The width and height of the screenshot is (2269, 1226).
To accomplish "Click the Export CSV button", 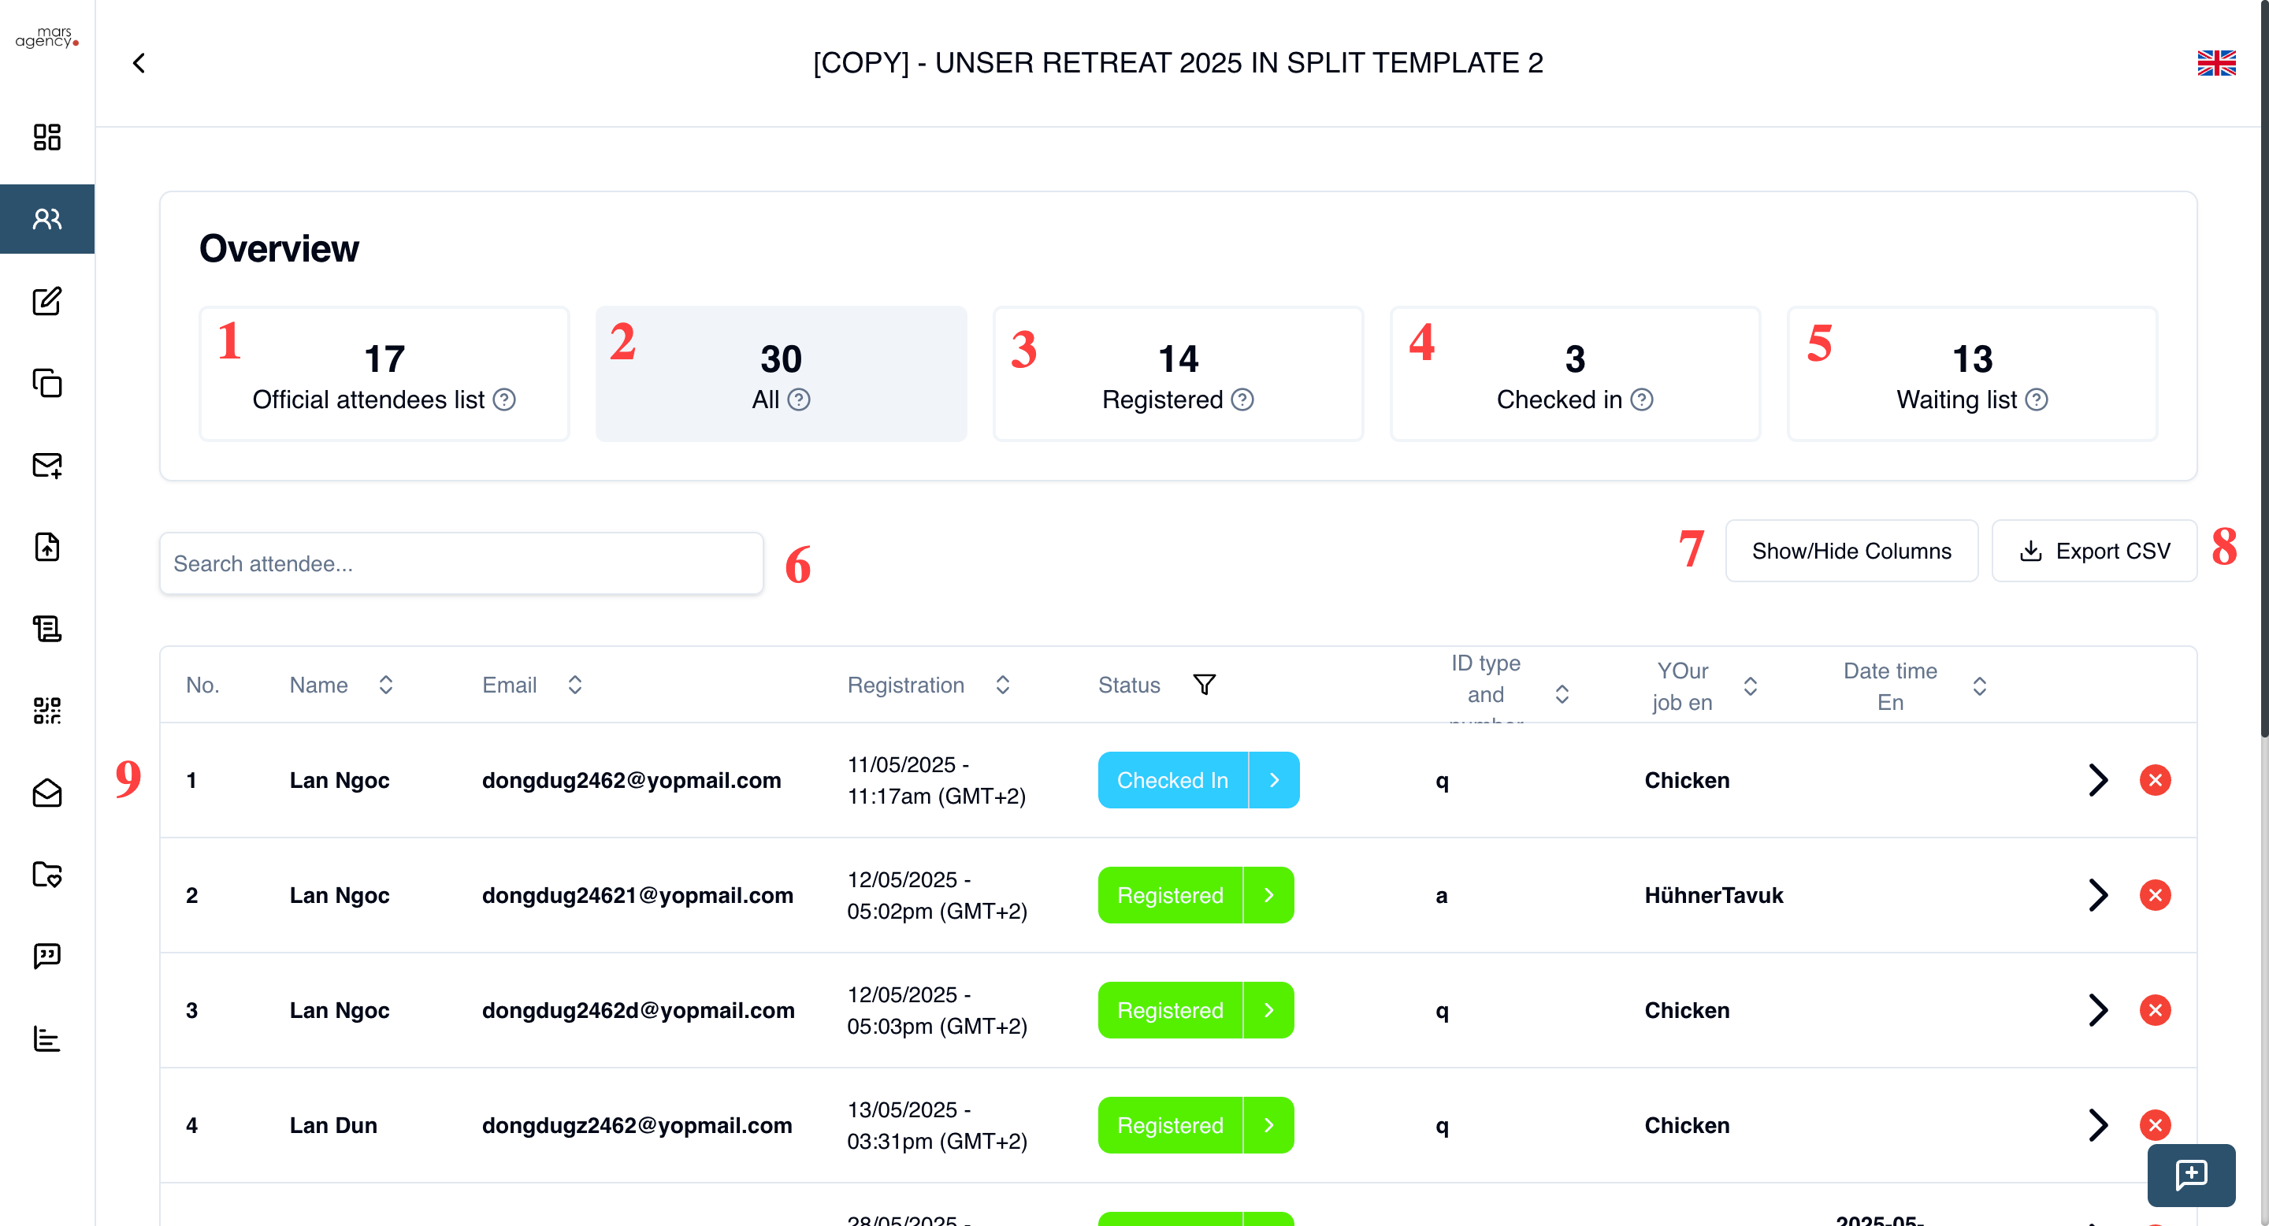I will tap(2094, 552).
